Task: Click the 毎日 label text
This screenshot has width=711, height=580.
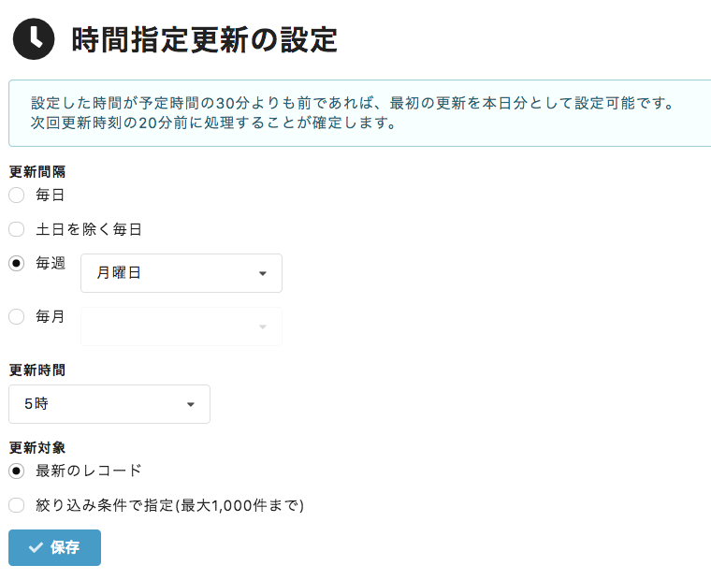Action: click(x=51, y=195)
